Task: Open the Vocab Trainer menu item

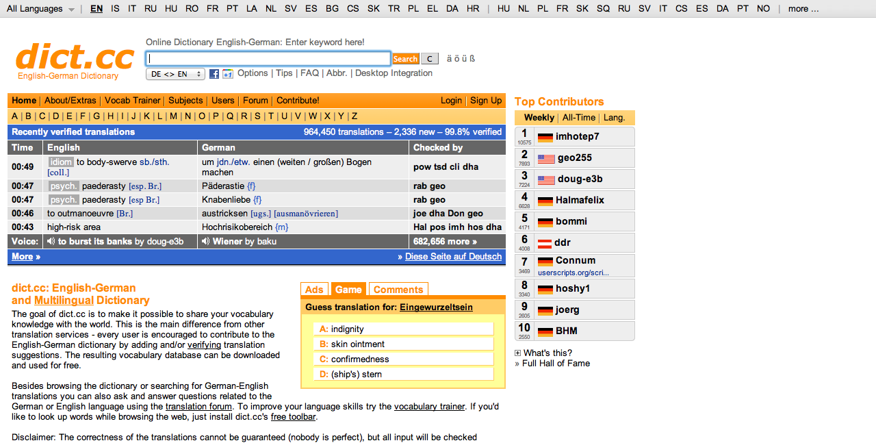Action: [x=133, y=101]
